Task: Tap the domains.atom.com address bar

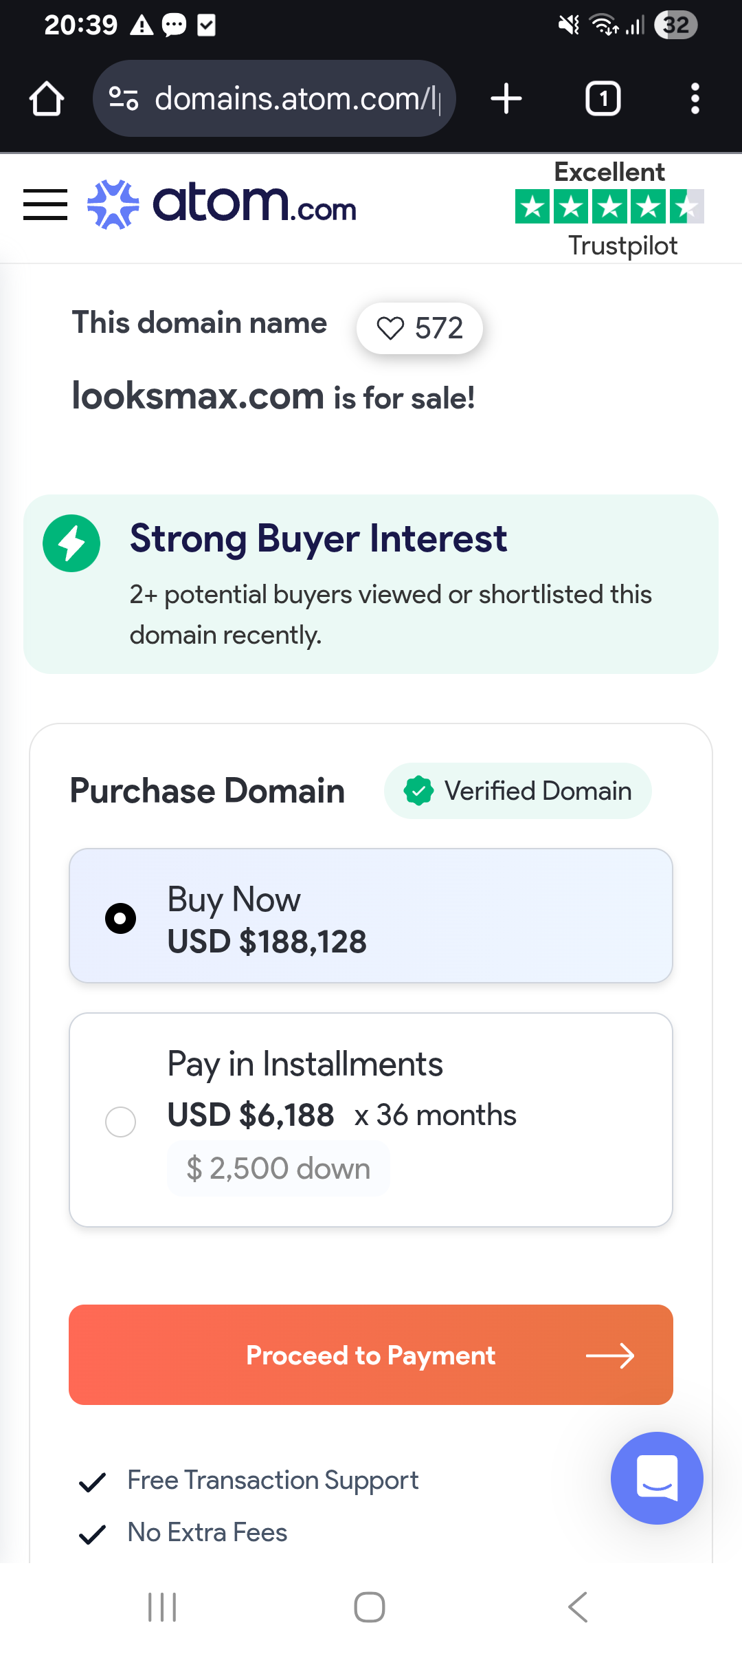Action: coord(295,99)
